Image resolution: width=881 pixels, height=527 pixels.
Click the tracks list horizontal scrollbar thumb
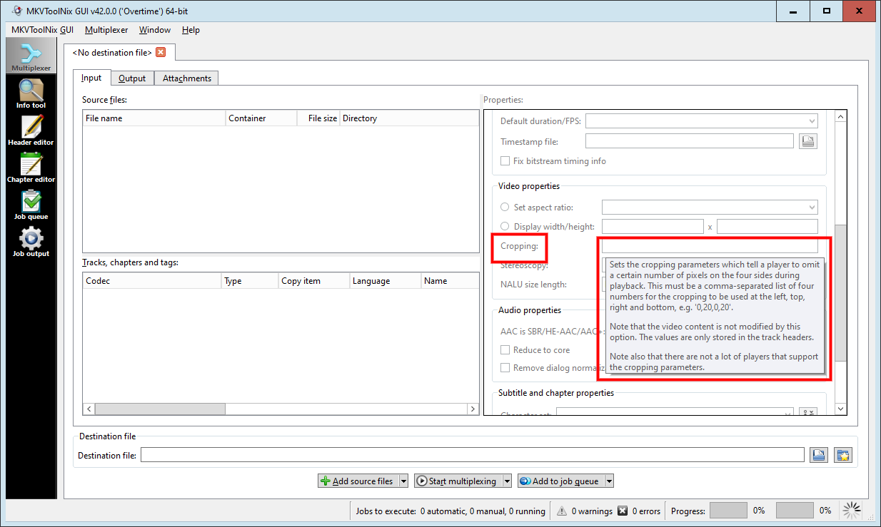click(x=161, y=409)
